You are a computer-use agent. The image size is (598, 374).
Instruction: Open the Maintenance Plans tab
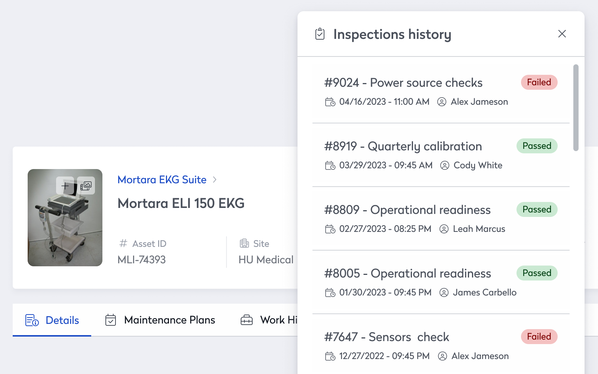coord(160,320)
